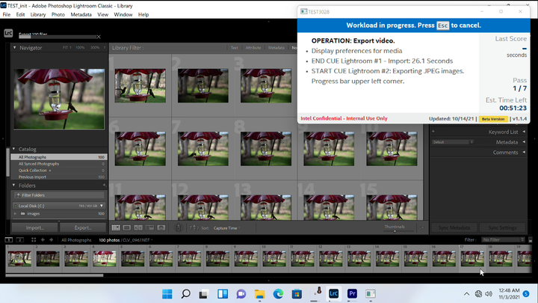Add a new folder with plus icon
The image size is (538, 303).
(x=104, y=186)
